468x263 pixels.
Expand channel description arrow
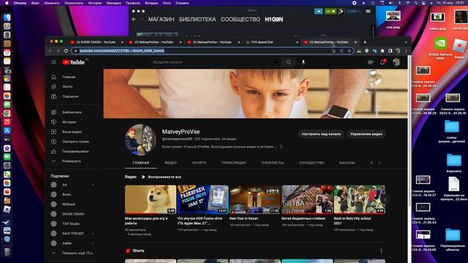281,147
